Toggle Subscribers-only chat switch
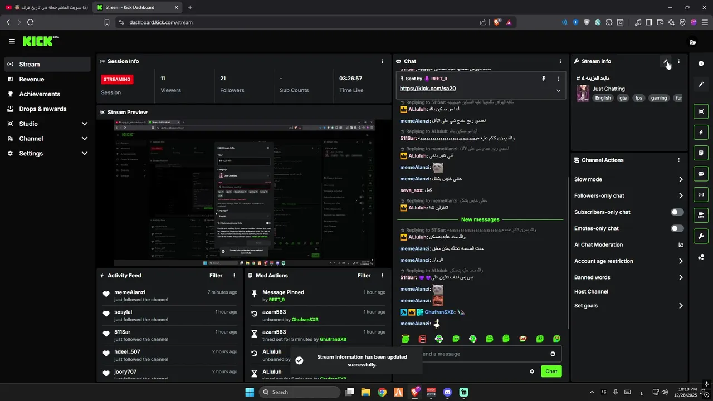The width and height of the screenshot is (713, 401). (677, 212)
